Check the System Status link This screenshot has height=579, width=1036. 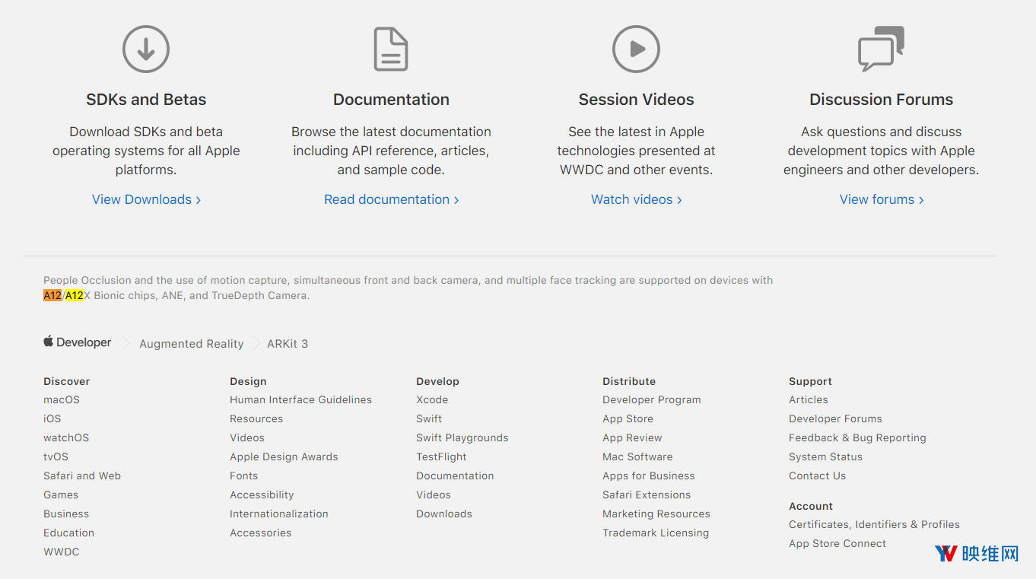pos(825,457)
